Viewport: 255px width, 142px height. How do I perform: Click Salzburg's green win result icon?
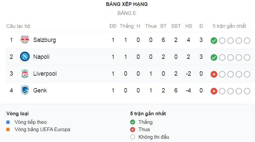214,40
